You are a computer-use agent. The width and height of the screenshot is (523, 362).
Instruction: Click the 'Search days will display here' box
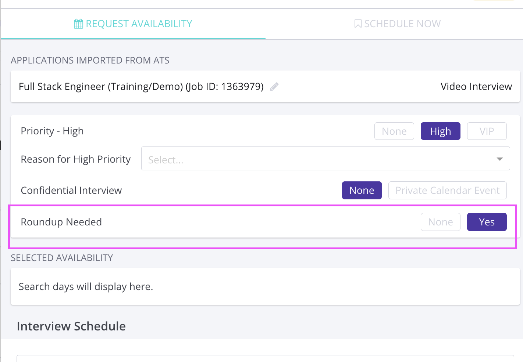click(x=265, y=286)
